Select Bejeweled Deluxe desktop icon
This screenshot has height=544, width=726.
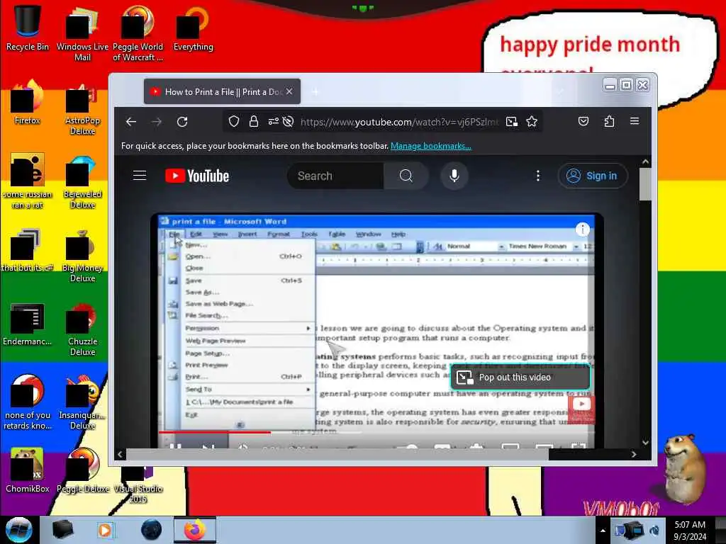(x=82, y=182)
